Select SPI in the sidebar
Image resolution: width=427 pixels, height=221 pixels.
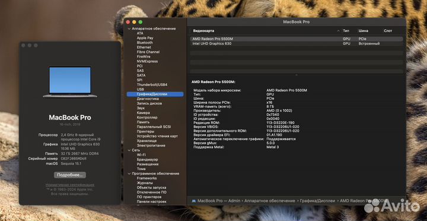point(139,80)
